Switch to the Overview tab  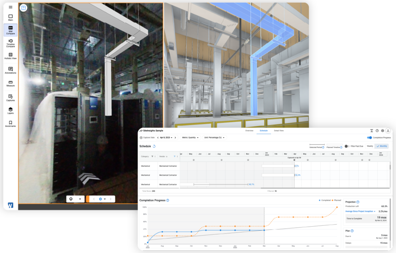click(249, 131)
